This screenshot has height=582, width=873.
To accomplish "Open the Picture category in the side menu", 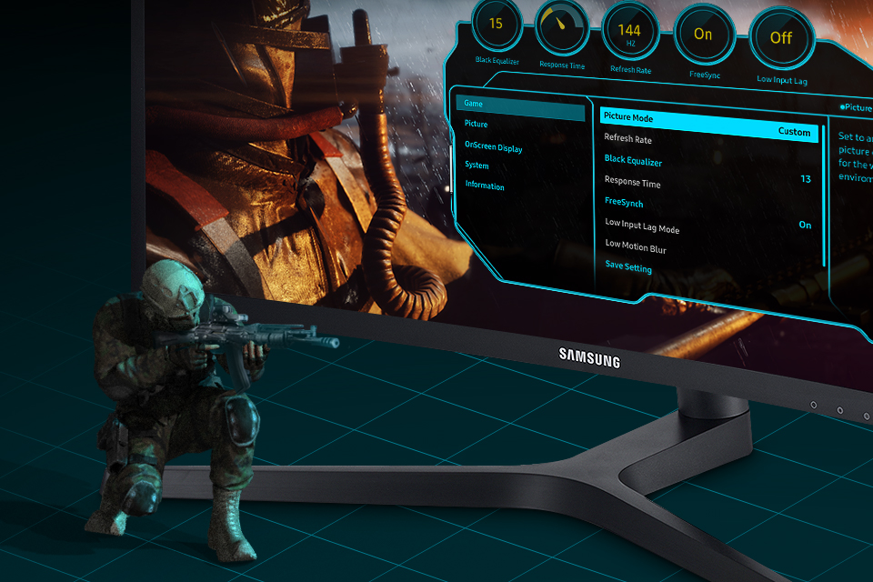I will (476, 124).
